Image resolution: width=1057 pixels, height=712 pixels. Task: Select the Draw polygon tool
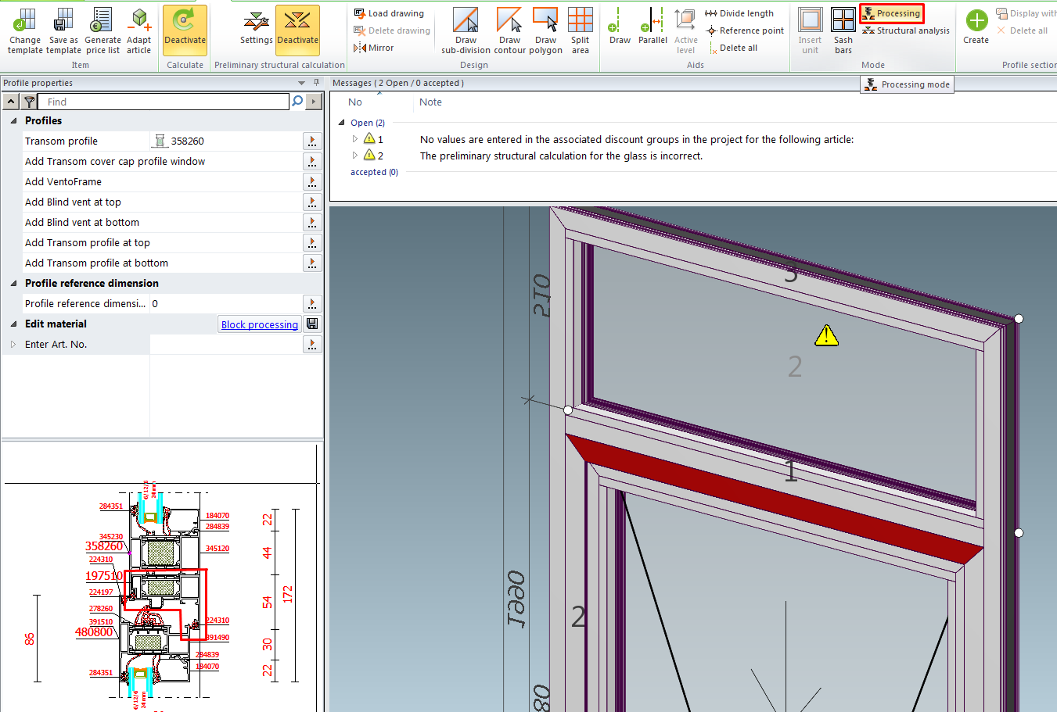[545, 21]
